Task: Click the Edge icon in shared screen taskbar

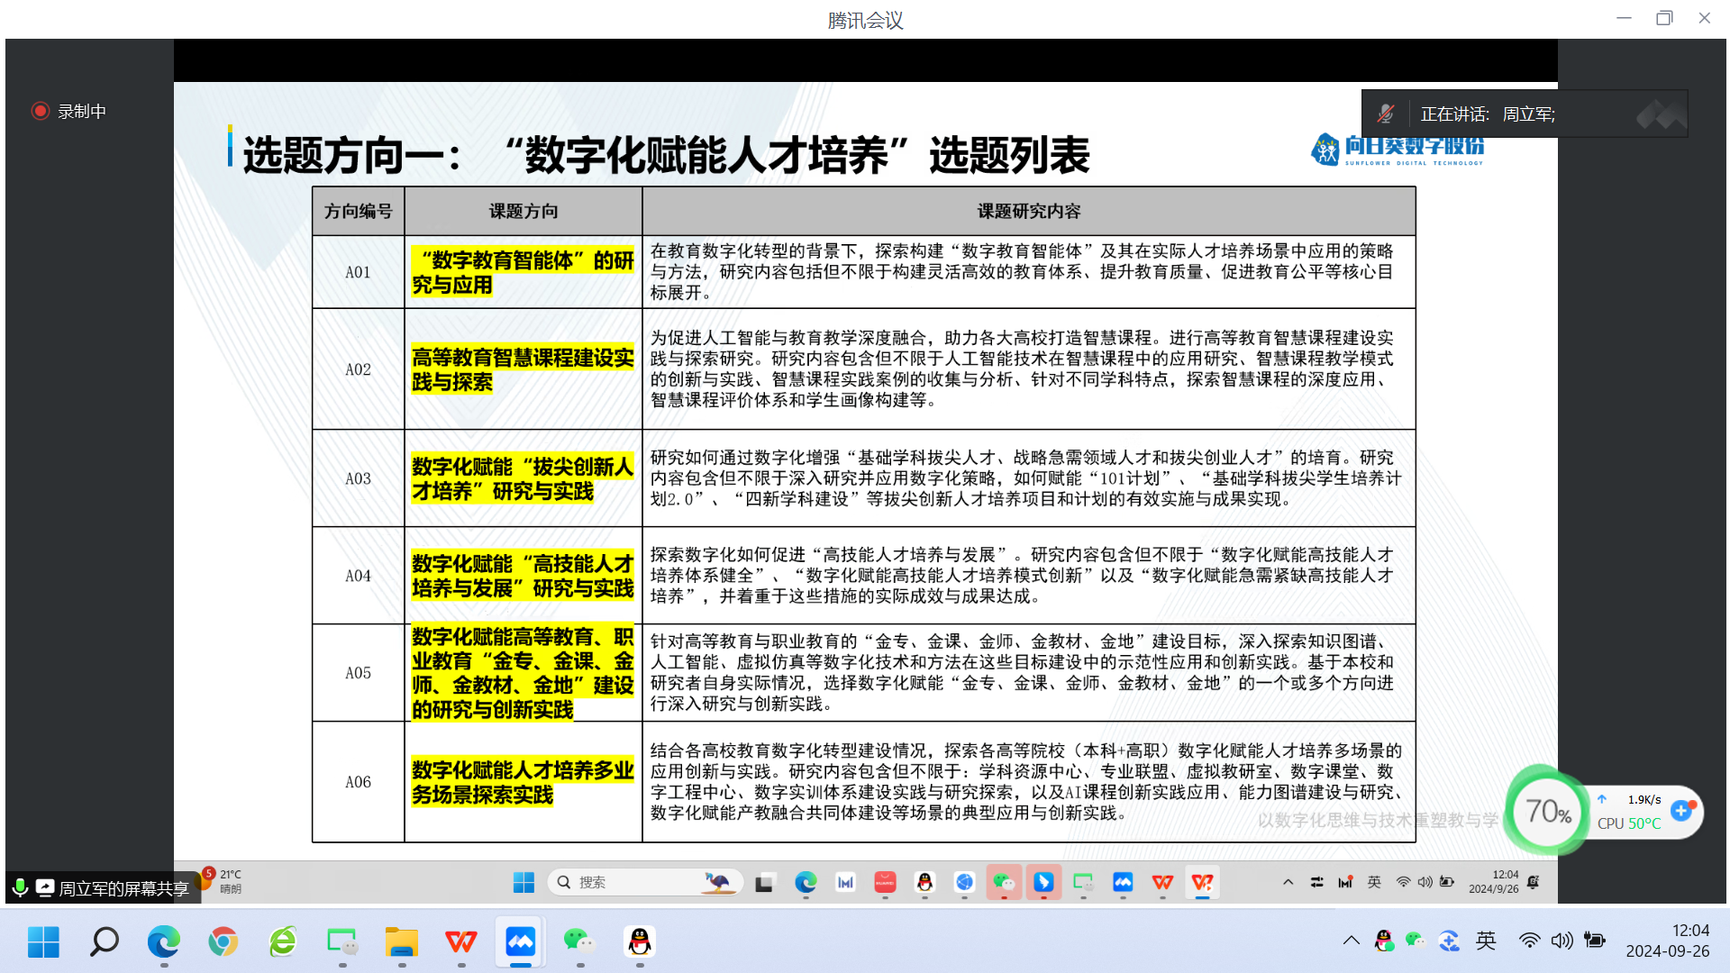Action: click(x=806, y=882)
